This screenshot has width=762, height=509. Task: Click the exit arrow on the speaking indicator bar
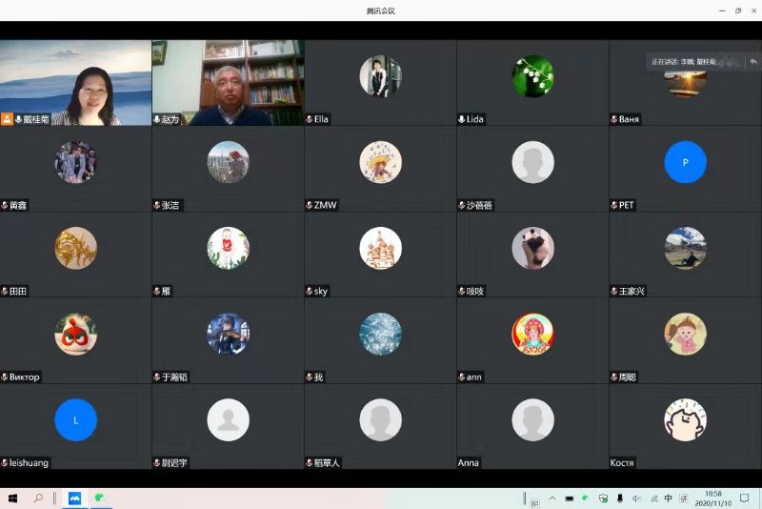point(752,61)
